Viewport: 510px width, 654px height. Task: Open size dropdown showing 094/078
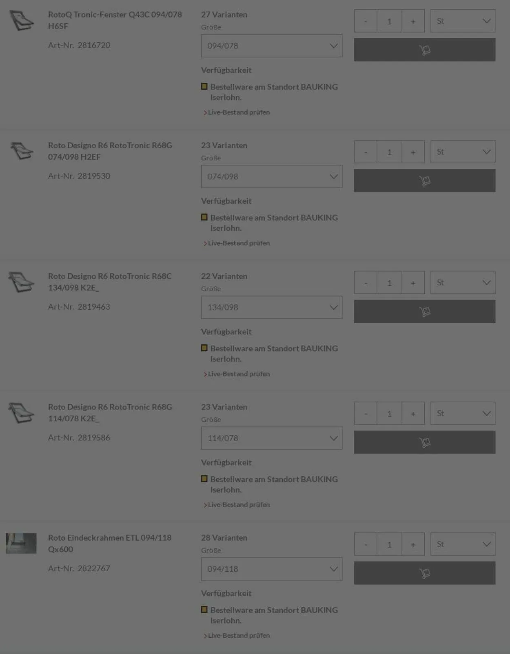click(x=271, y=46)
